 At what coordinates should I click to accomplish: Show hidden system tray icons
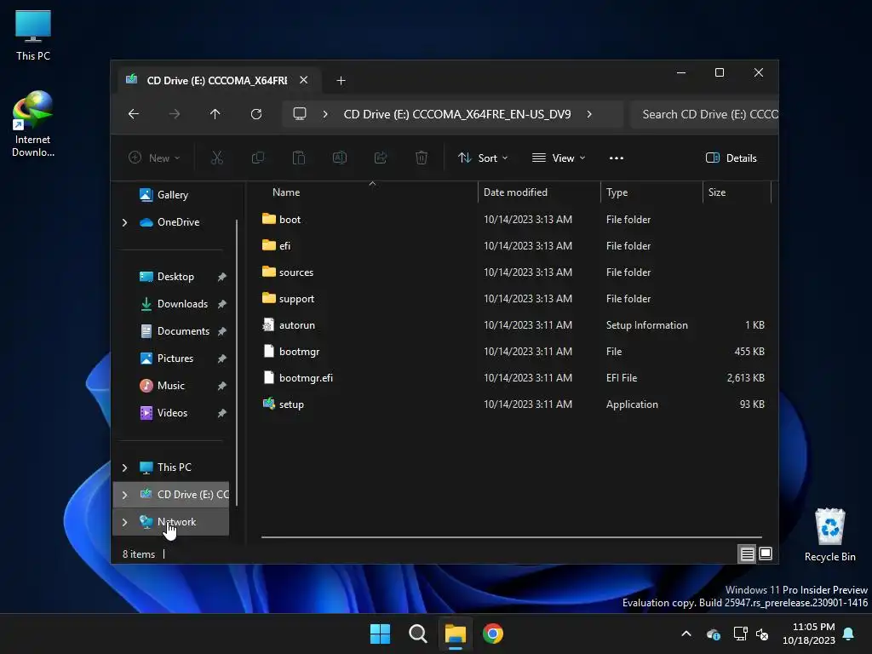point(686,634)
